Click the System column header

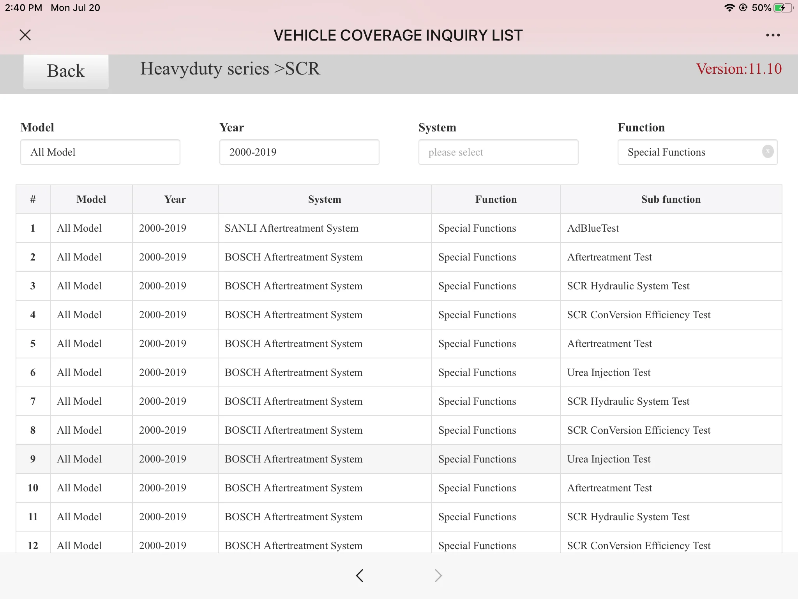click(x=324, y=199)
